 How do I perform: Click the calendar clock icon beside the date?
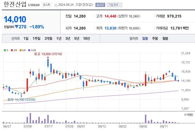click(56, 5)
